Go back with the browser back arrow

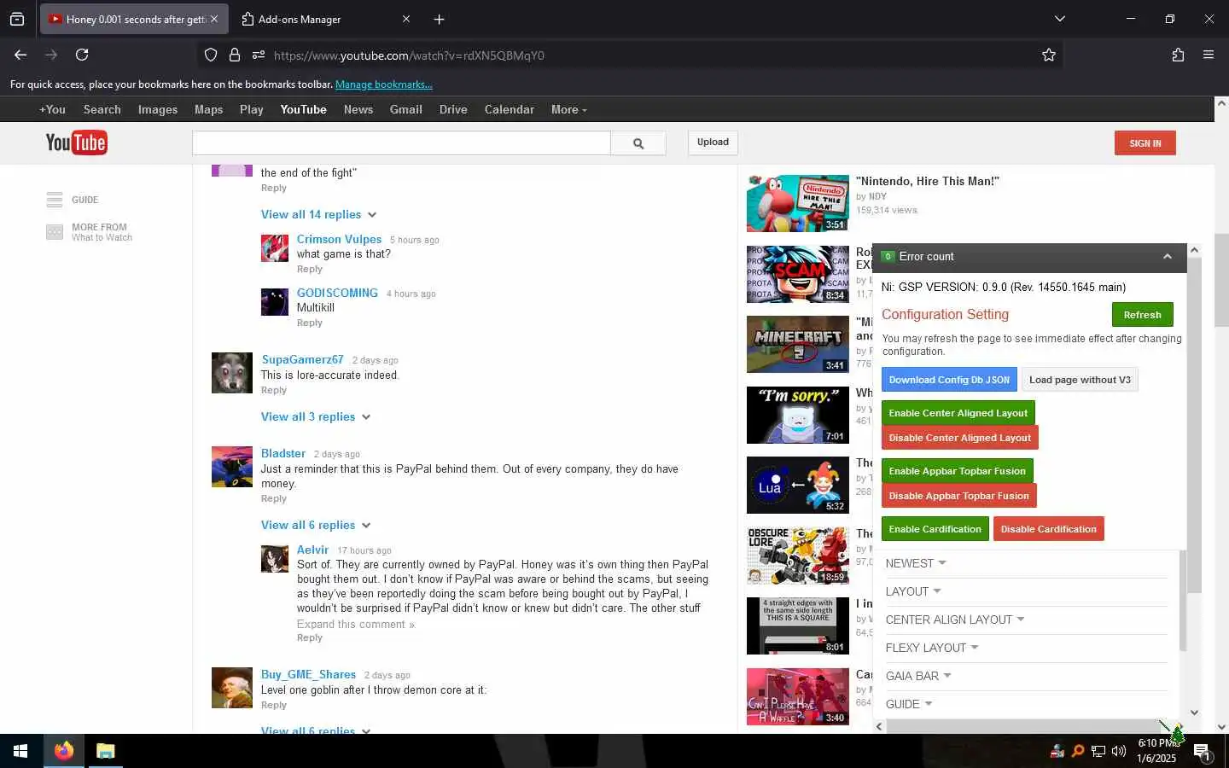[x=20, y=55]
